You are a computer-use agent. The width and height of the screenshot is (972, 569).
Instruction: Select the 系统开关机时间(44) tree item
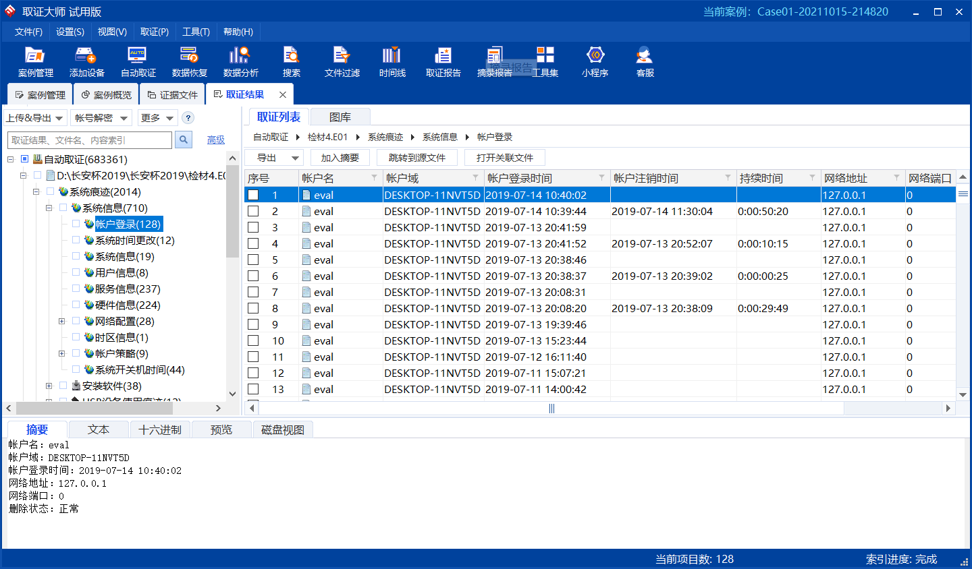click(x=140, y=370)
